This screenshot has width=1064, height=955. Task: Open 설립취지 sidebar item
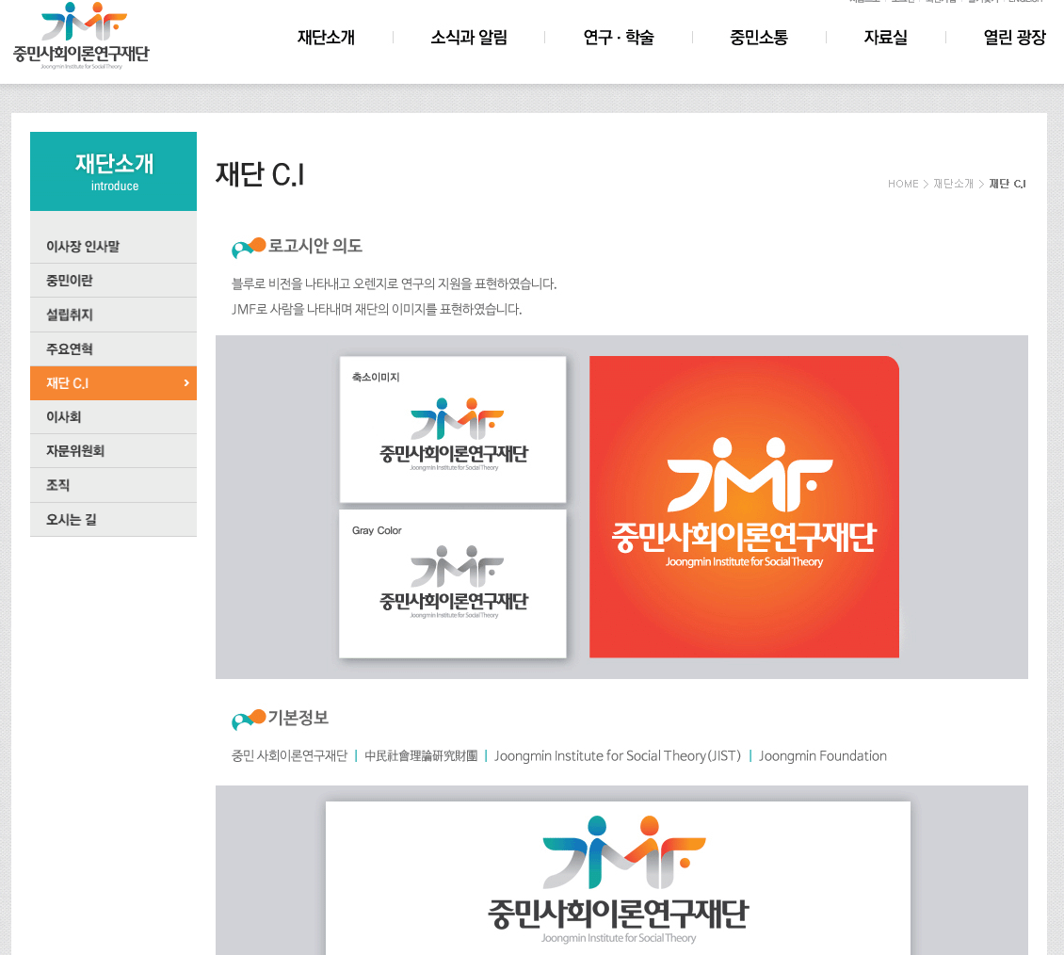[x=113, y=315]
